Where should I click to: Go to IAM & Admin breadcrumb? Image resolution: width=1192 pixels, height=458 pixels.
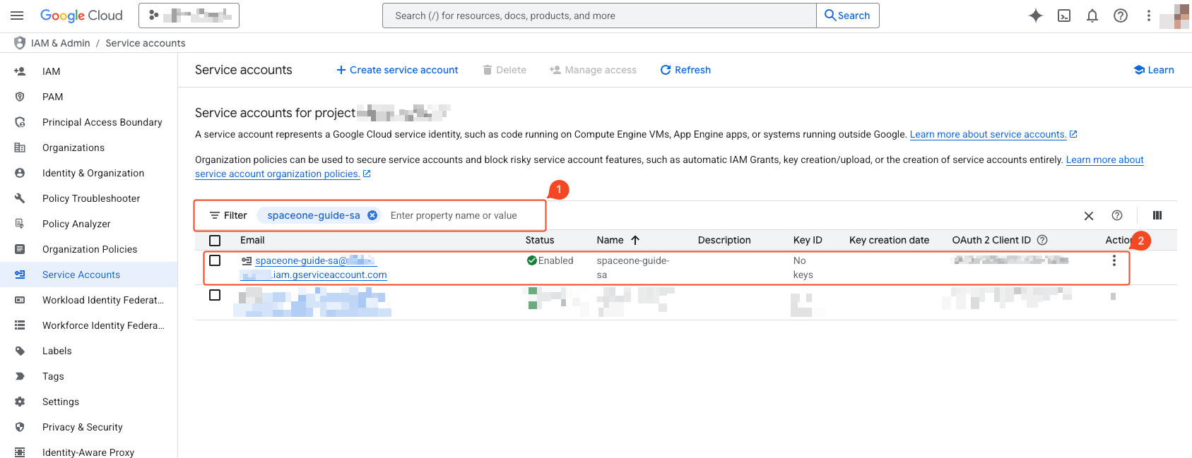pos(61,43)
